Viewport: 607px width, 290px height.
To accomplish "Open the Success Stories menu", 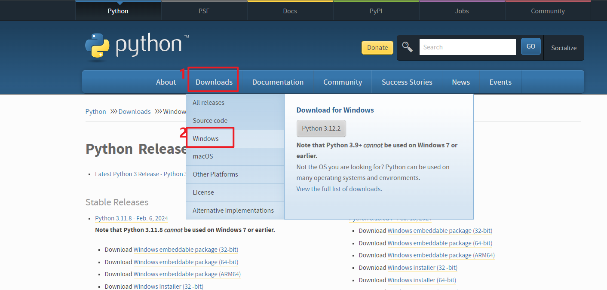I will pos(407,82).
